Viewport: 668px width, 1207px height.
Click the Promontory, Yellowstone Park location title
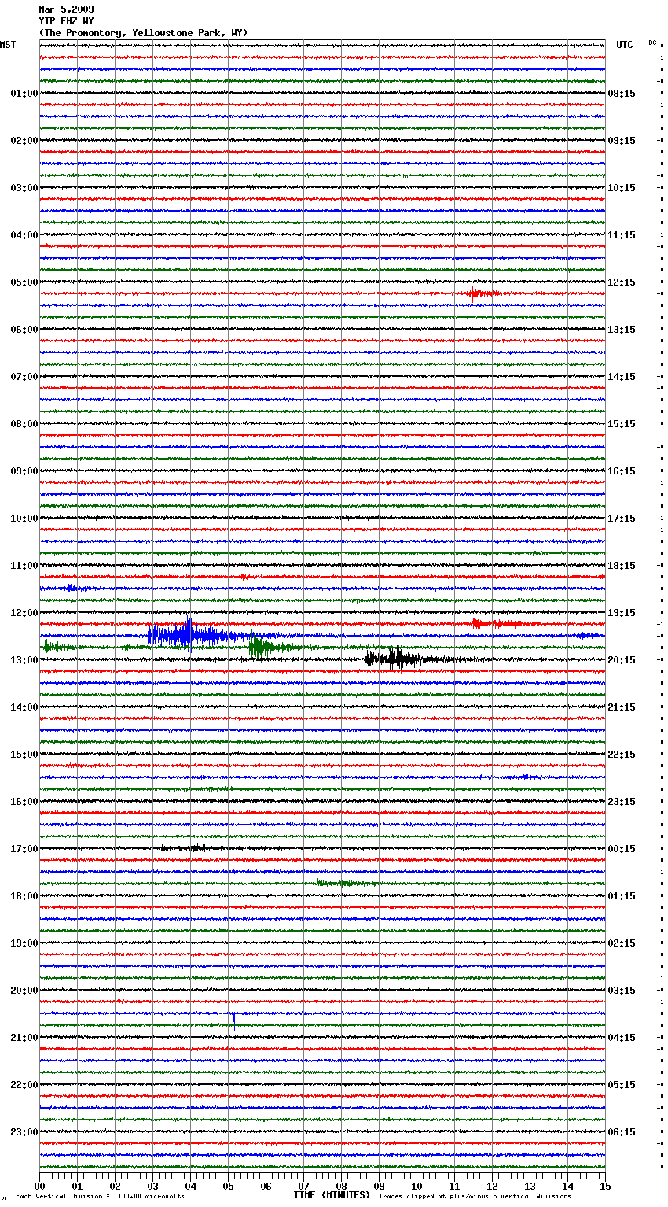coord(143,33)
